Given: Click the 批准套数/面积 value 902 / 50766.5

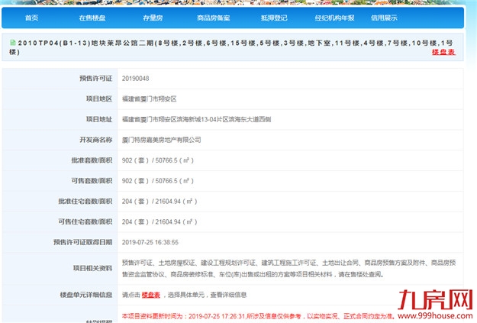Looking at the screenshot, I should coord(157,160).
